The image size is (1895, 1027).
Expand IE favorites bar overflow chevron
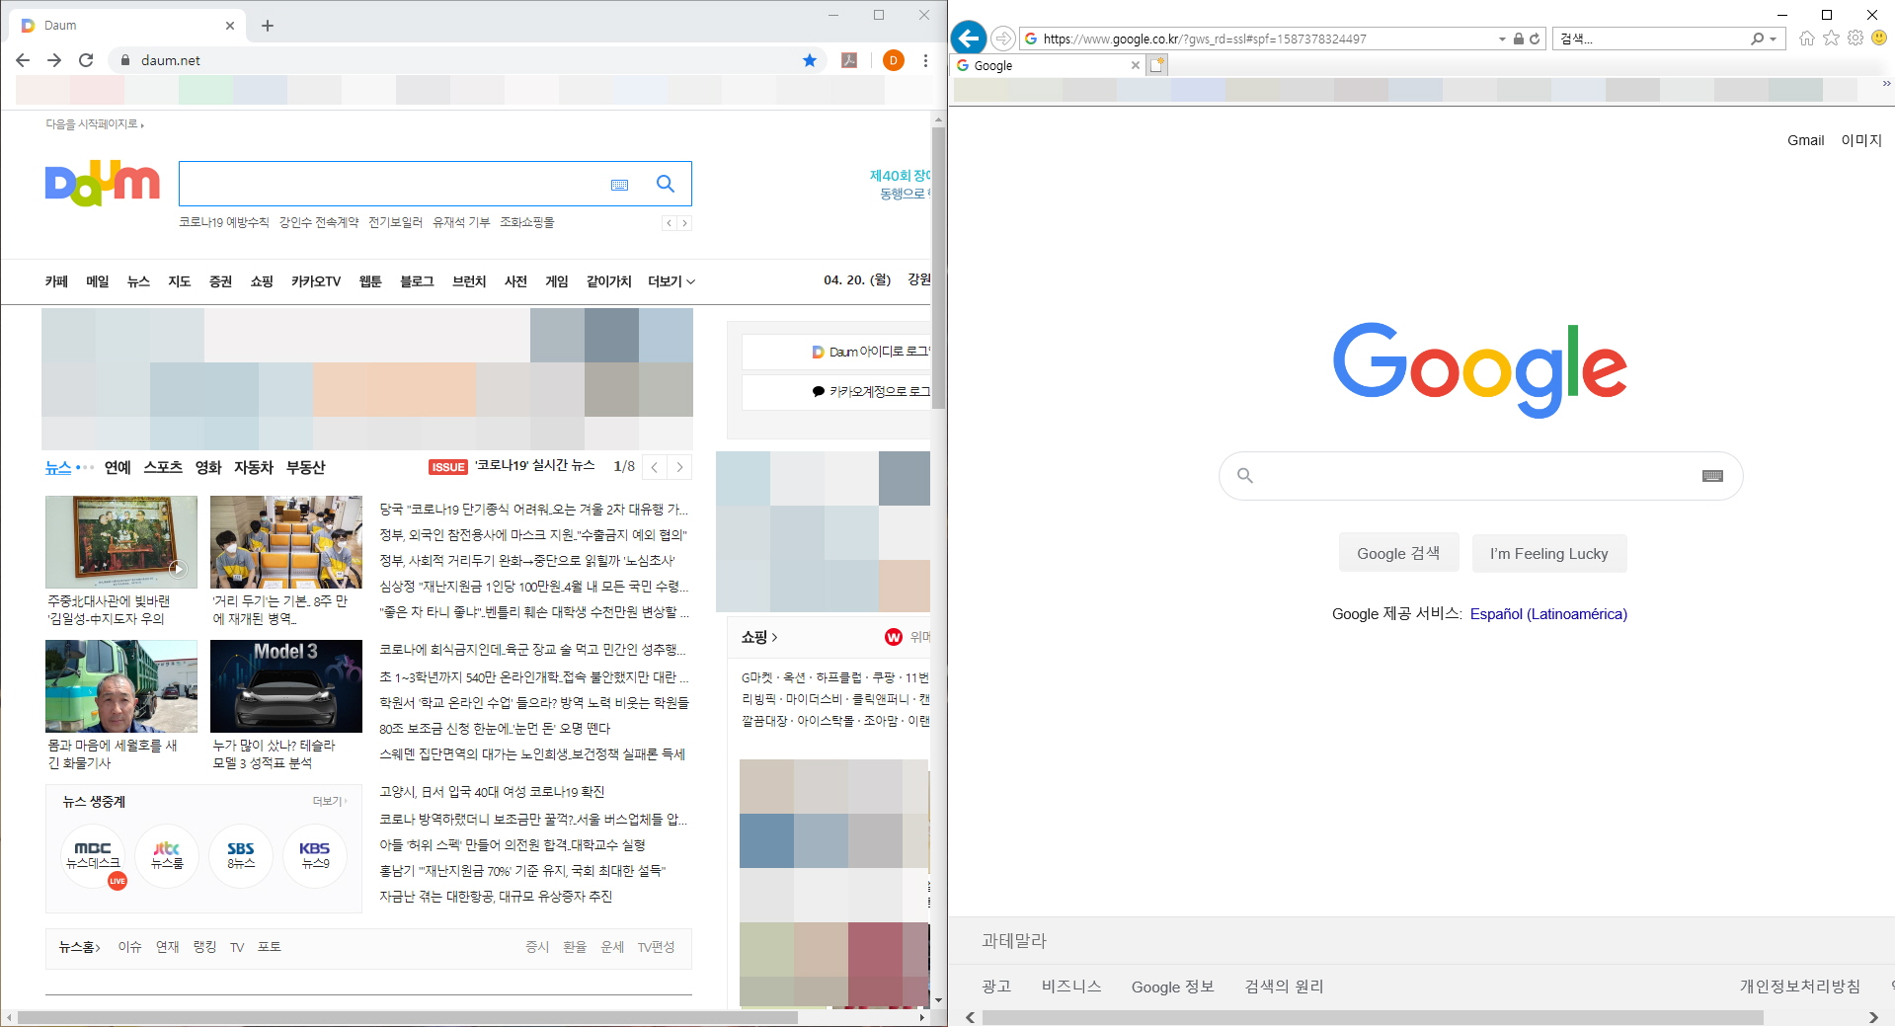click(1886, 84)
